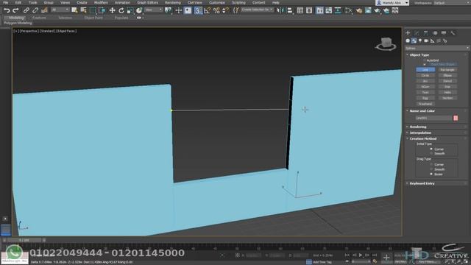Collapse the Object Type rollout

click(419, 55)
